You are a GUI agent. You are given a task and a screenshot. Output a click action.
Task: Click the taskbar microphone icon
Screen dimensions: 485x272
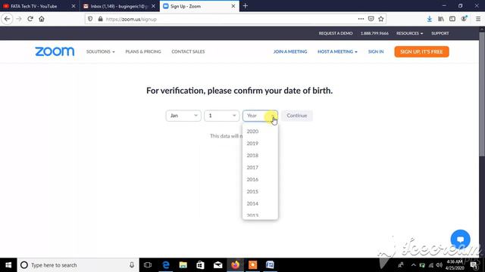[132, 265]
